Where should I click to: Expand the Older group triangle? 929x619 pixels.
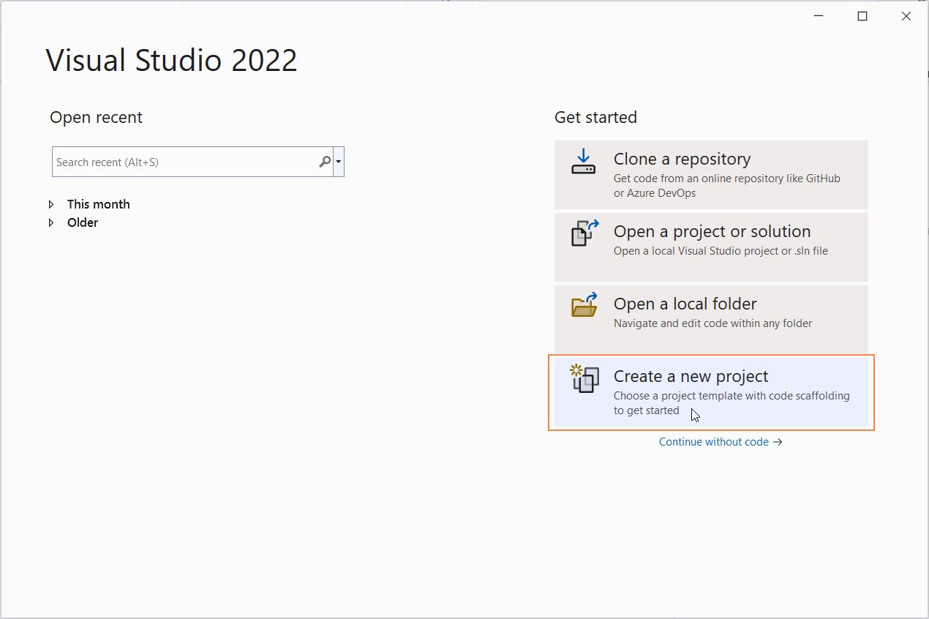(51, 222)
